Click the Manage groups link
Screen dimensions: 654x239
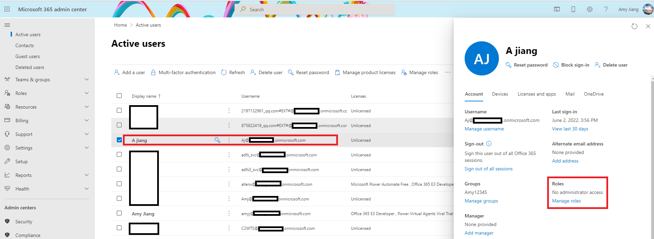(481, 201)
